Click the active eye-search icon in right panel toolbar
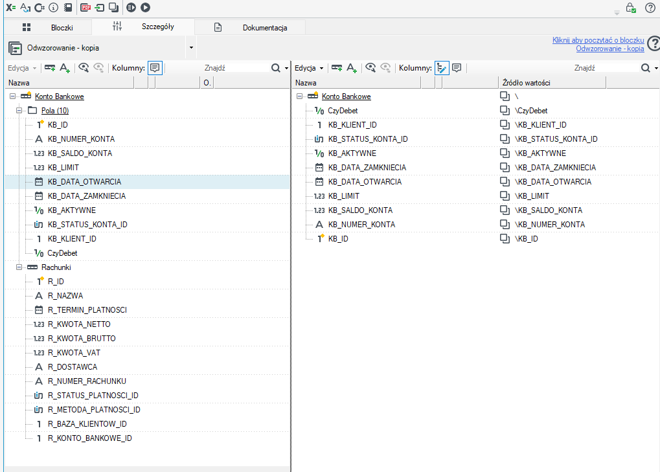This screenshot has width=660, height=472. click(370, 68)
